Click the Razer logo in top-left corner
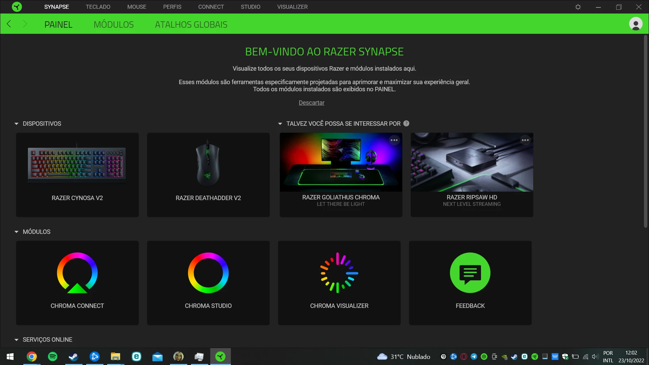 pyautogui.click(x=17, y=7)
